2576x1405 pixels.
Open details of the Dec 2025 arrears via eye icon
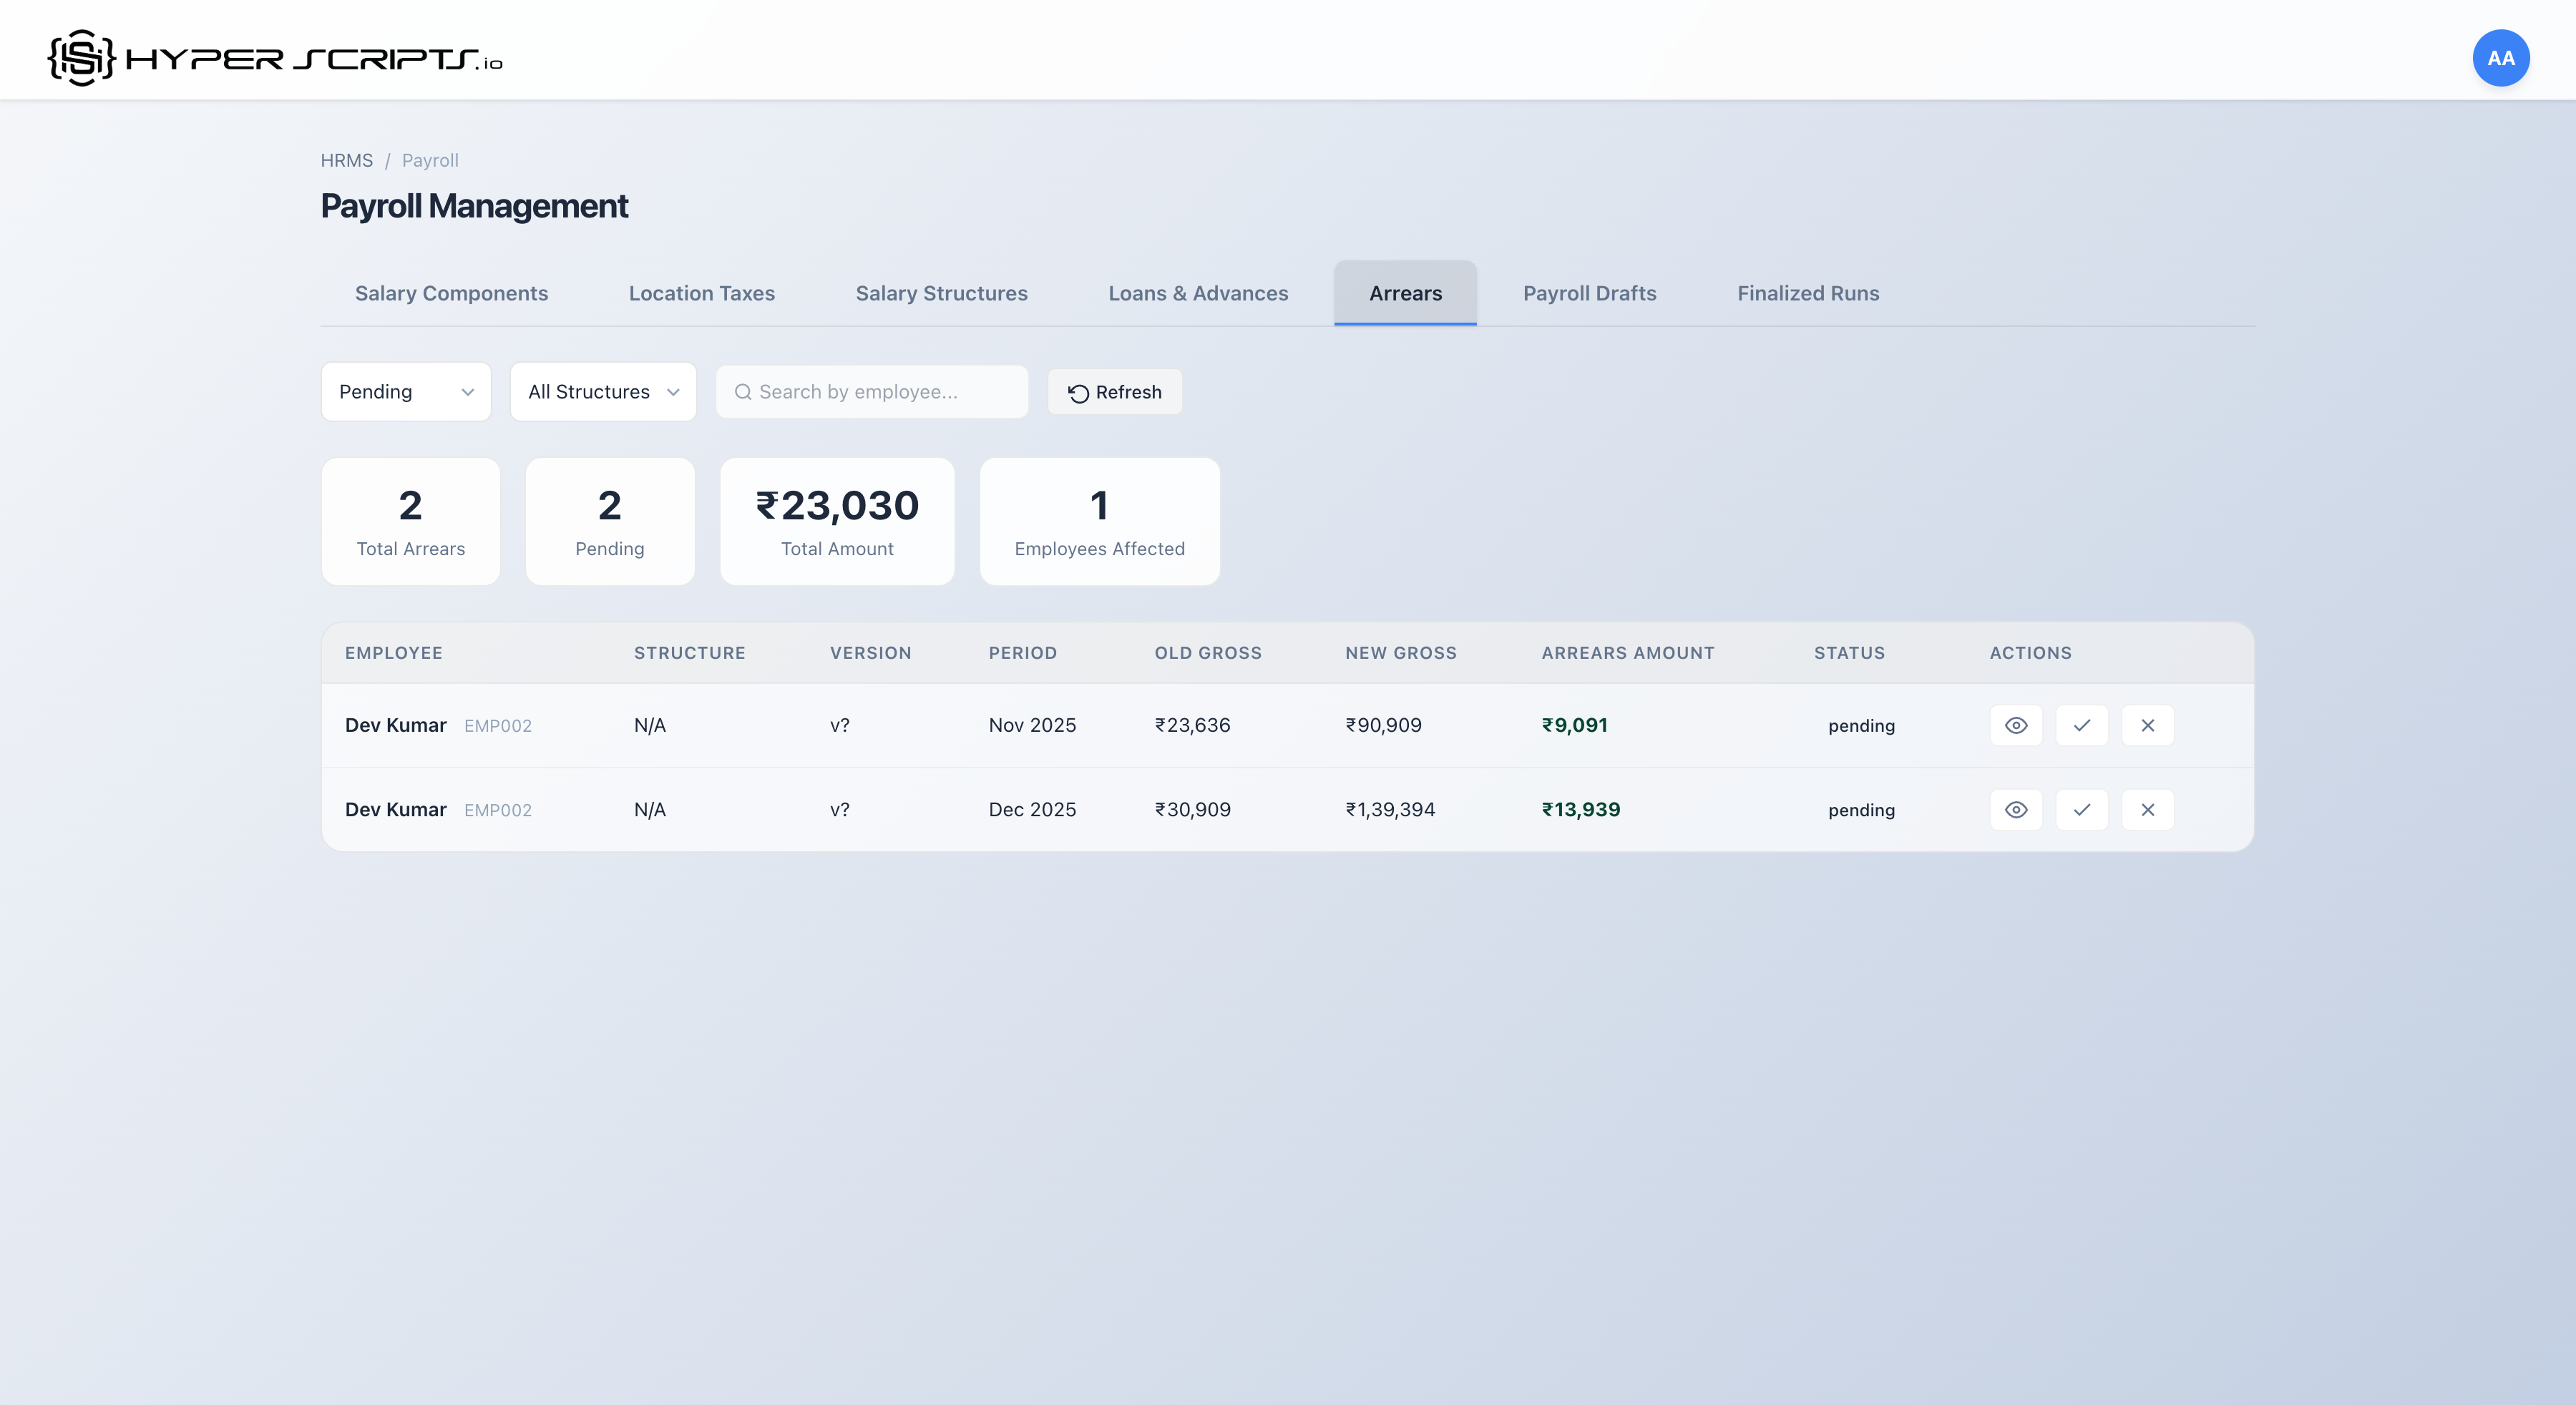[2016, 810]
